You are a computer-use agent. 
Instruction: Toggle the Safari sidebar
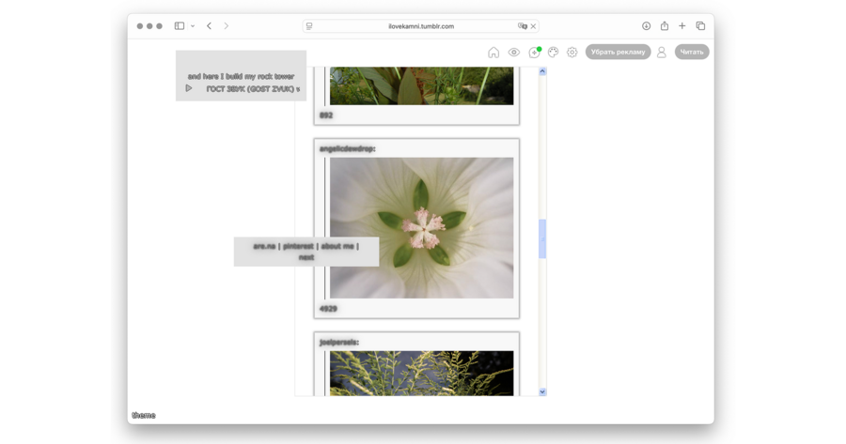click(179, 26)
